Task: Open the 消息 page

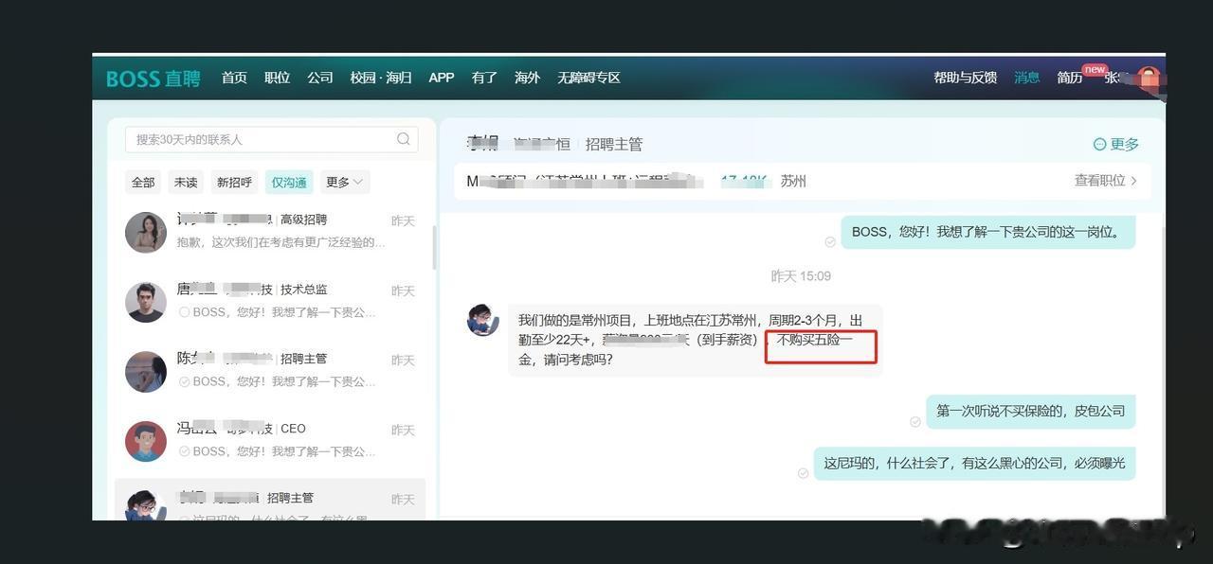Action: [1026, 78]
